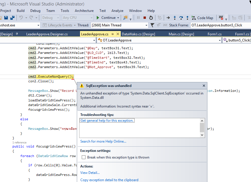The width and height of the screenshot is (251, 182).
Task: Open the Stack Frame combo box
Action: coord(221,25)
